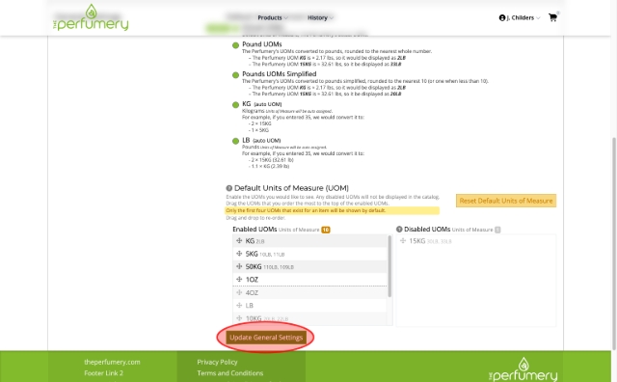617x382 pixels.
Task: Select the LB auto UOM radio option
Action: (235, 141)
